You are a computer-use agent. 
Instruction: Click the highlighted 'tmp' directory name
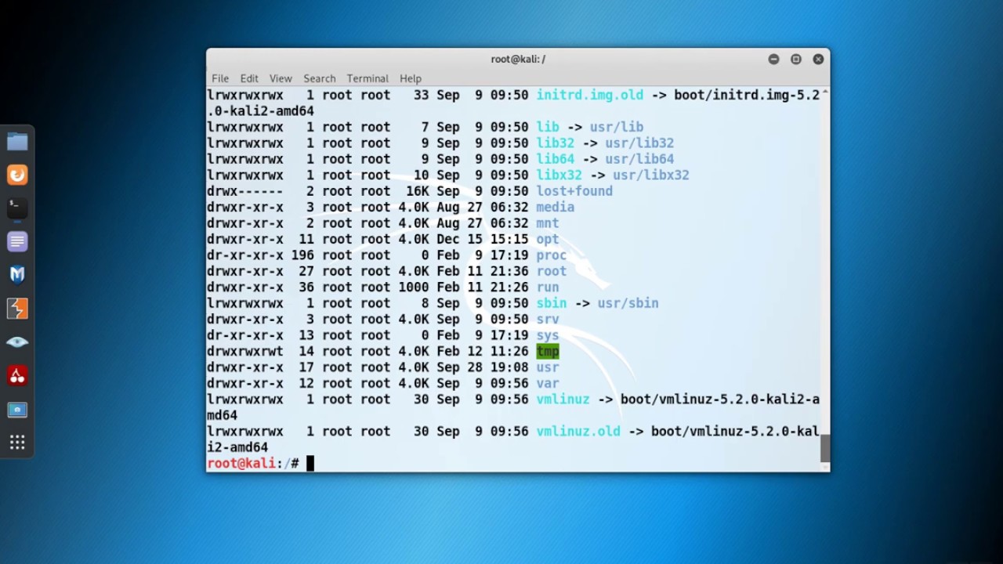[x=548, y=351]
